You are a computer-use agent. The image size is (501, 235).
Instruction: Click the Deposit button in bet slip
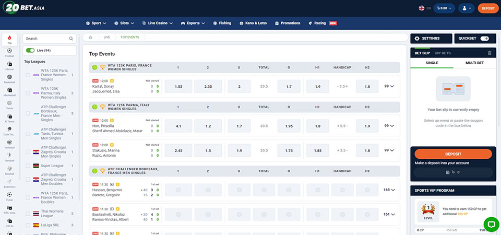(453, 154)
